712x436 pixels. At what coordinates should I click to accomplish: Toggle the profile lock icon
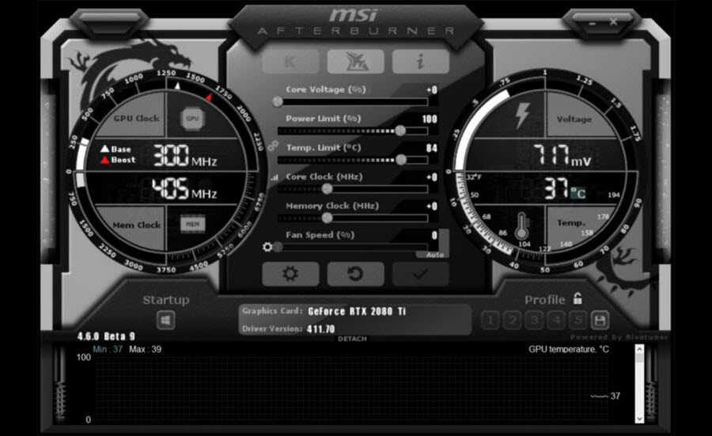coord(578,298)
